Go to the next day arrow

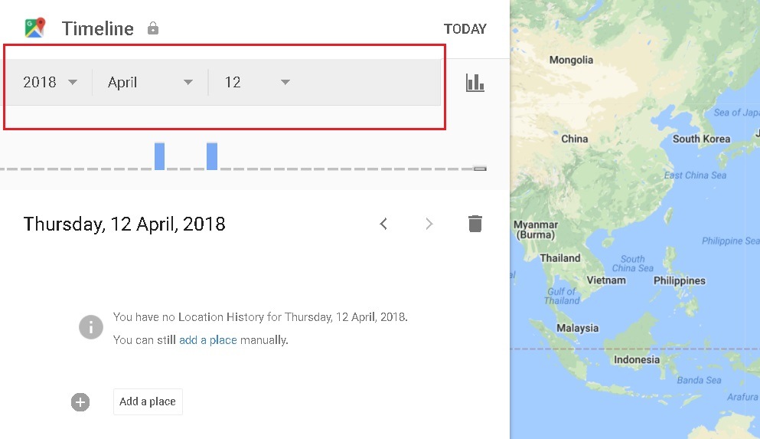click(x=429, y=224)
